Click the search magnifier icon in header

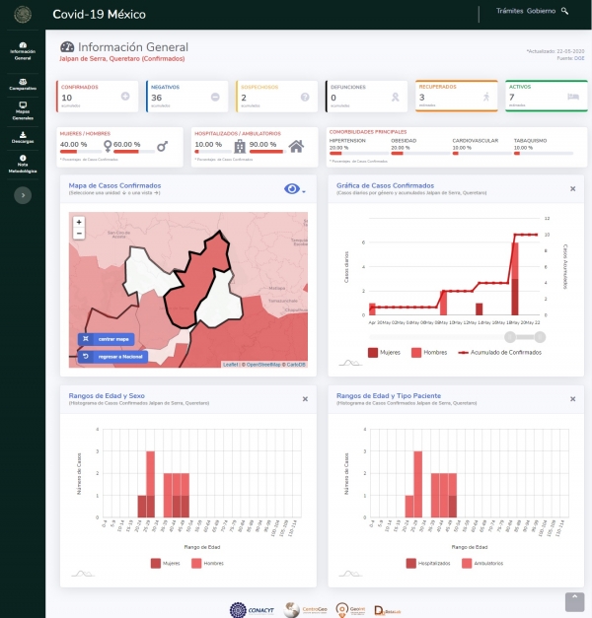pos(564,11)
